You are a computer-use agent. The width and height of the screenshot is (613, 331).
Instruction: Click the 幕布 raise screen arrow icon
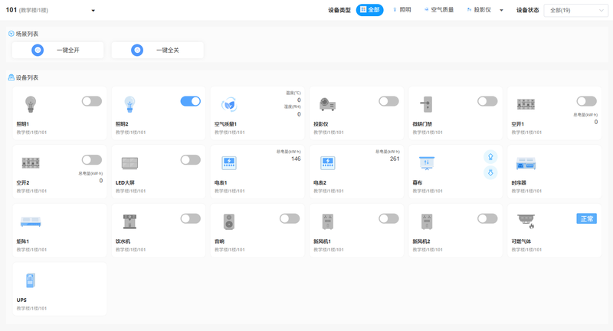pyautogui.click(x=491, y=156)
